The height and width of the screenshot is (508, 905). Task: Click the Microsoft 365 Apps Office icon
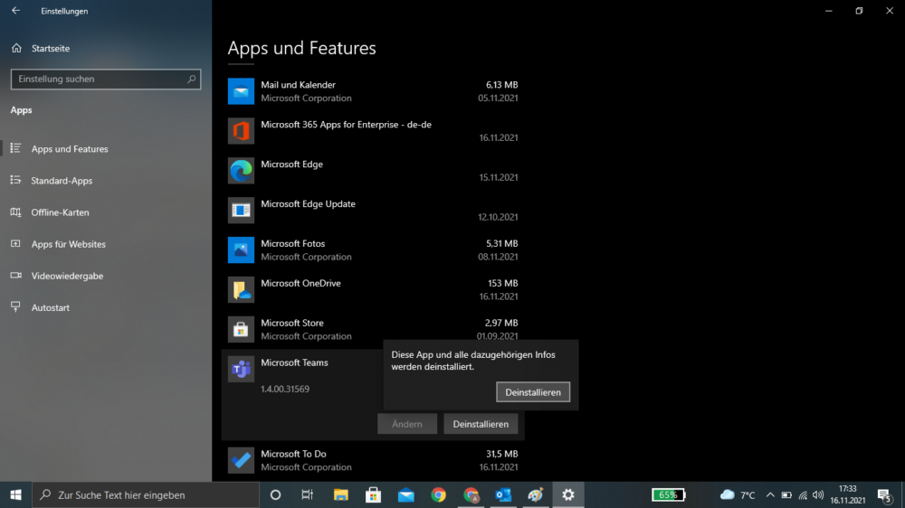point(241,131)
